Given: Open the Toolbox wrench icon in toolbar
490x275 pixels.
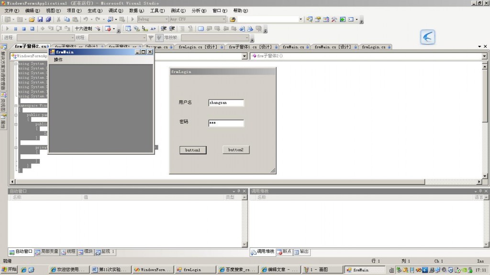Looking at the screenshot, I should tap(334, 20).
